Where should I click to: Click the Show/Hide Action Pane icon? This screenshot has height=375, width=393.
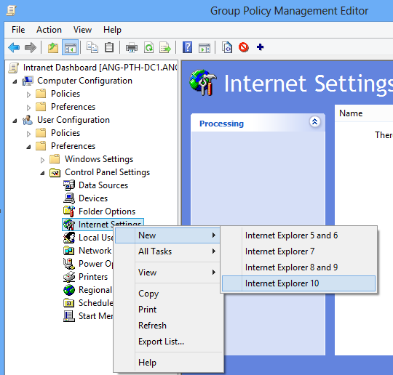(x=205, y=47)
